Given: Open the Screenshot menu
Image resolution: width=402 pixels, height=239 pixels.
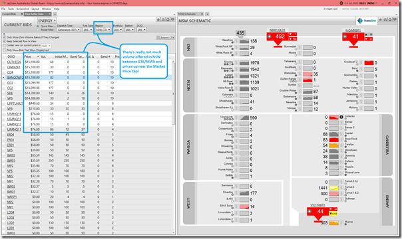Looking at the screenshot, I should (x=23, y=9).
